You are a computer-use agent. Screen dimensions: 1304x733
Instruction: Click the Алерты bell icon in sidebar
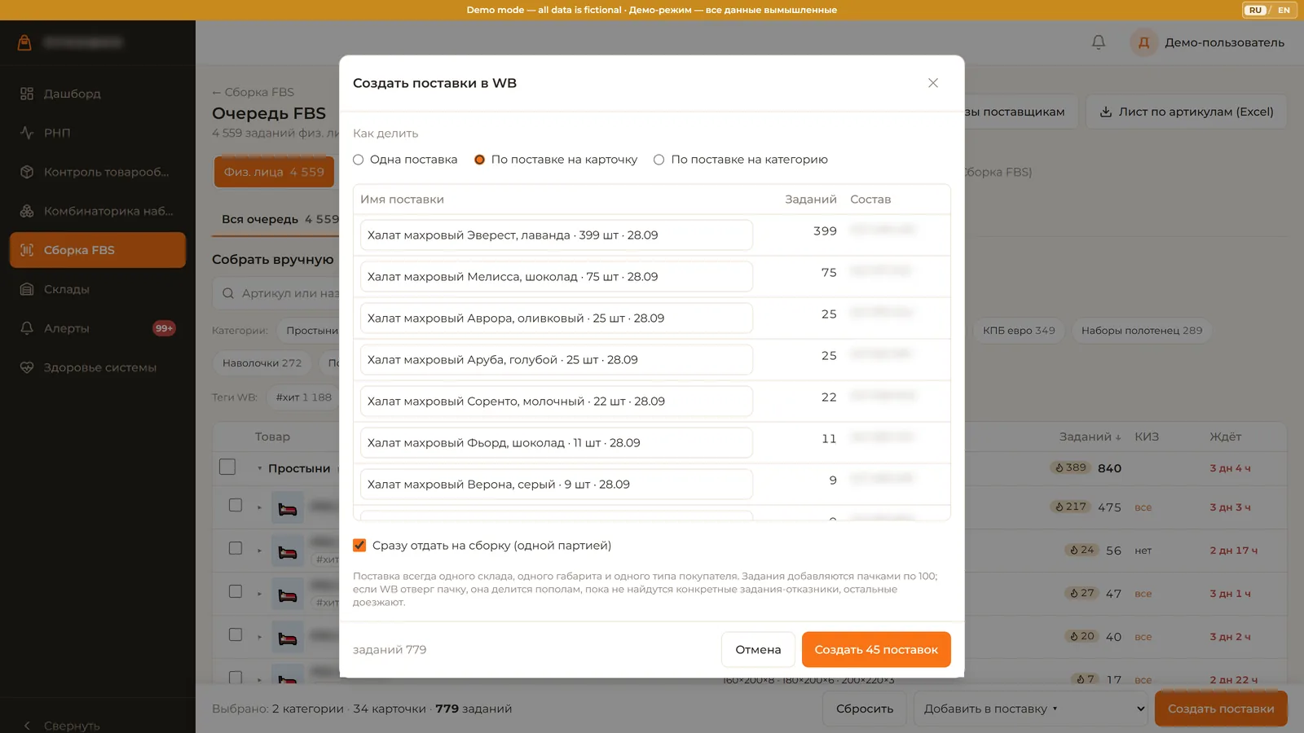(x=27, y=328)
